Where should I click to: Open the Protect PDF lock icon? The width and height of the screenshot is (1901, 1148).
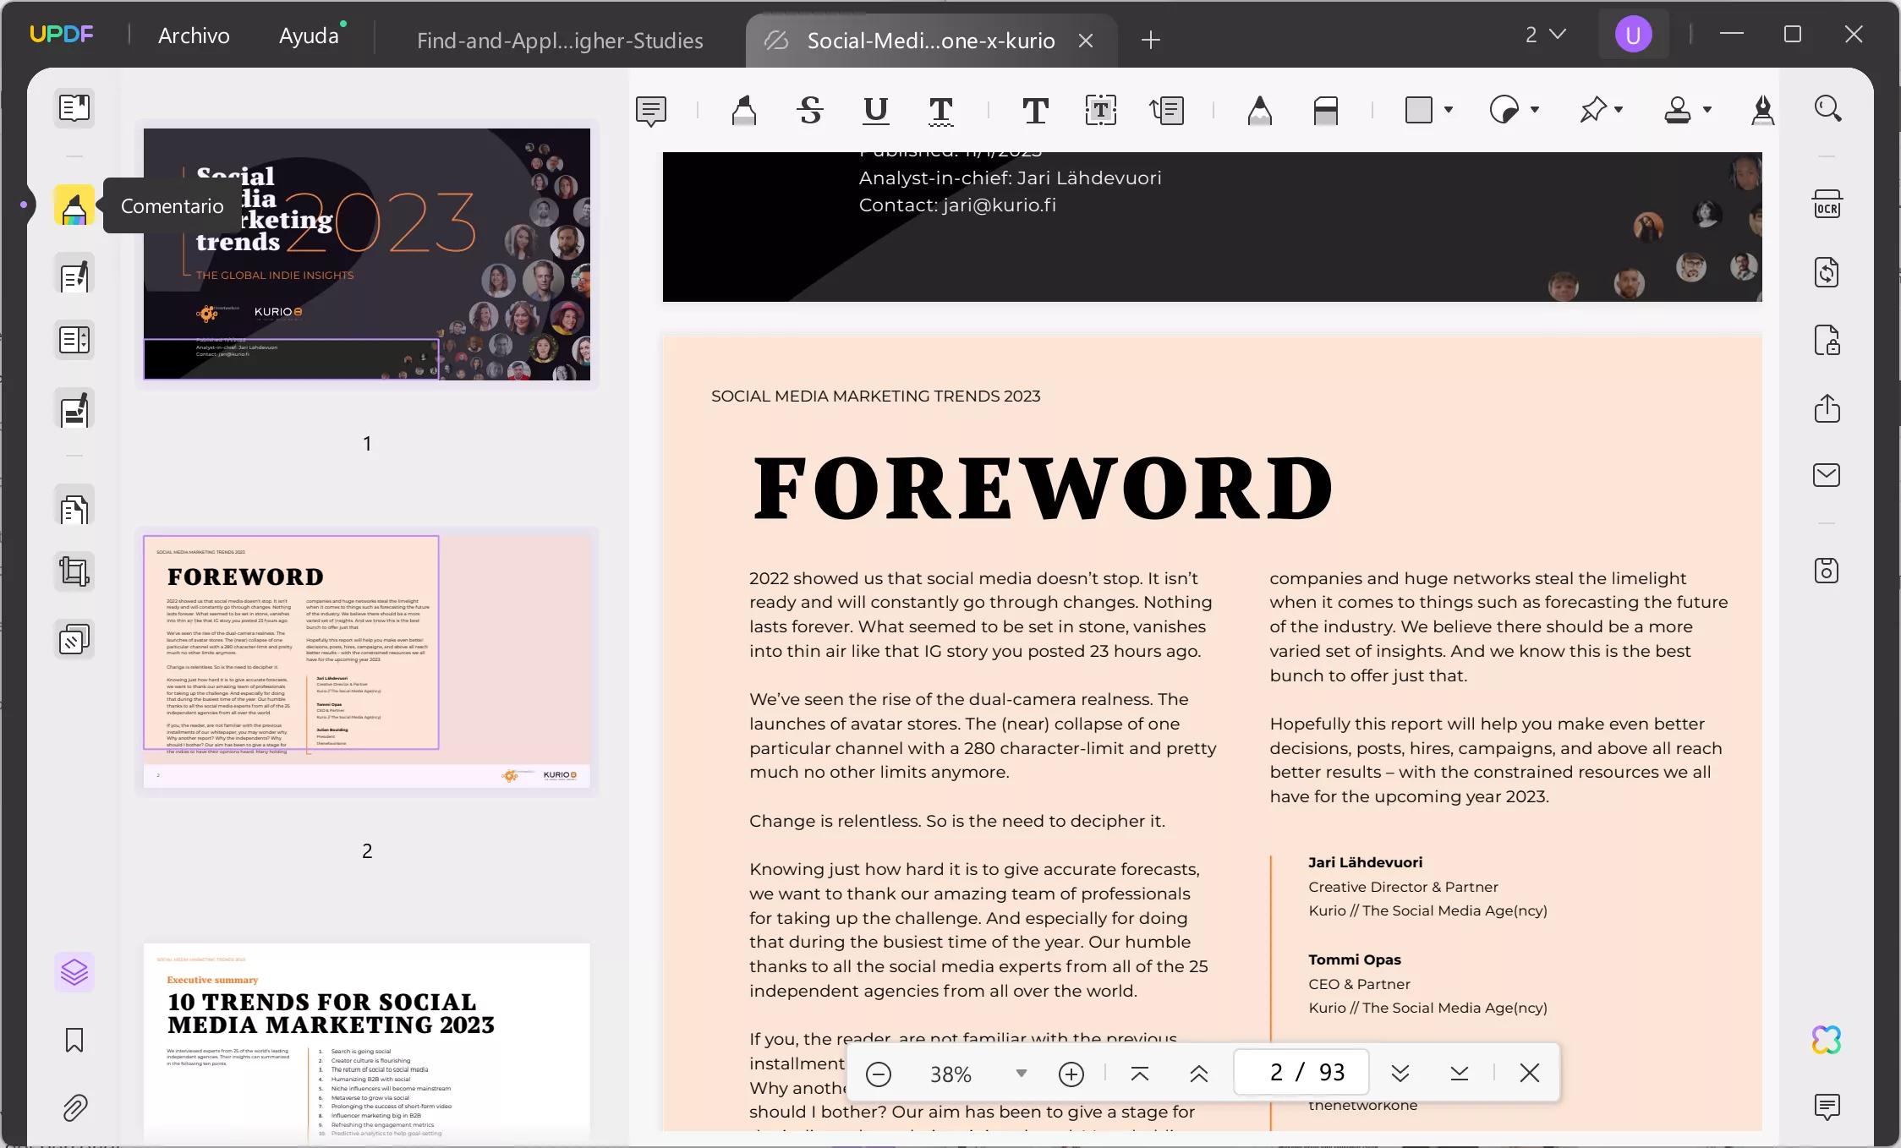click(1827, 340)
